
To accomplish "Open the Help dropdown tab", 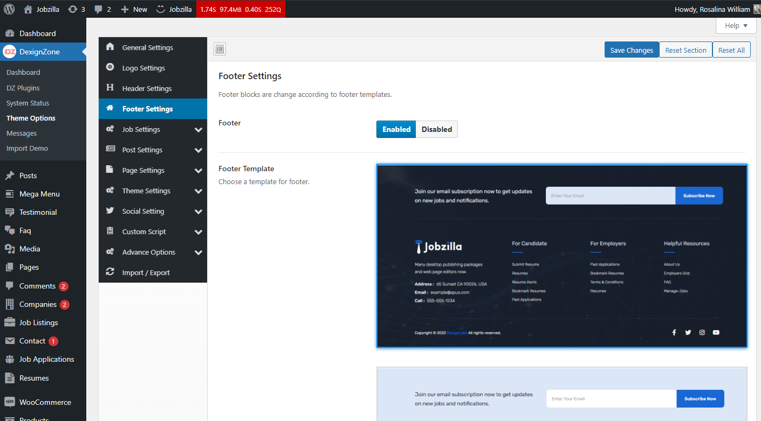I will click(x=736, y=25).
